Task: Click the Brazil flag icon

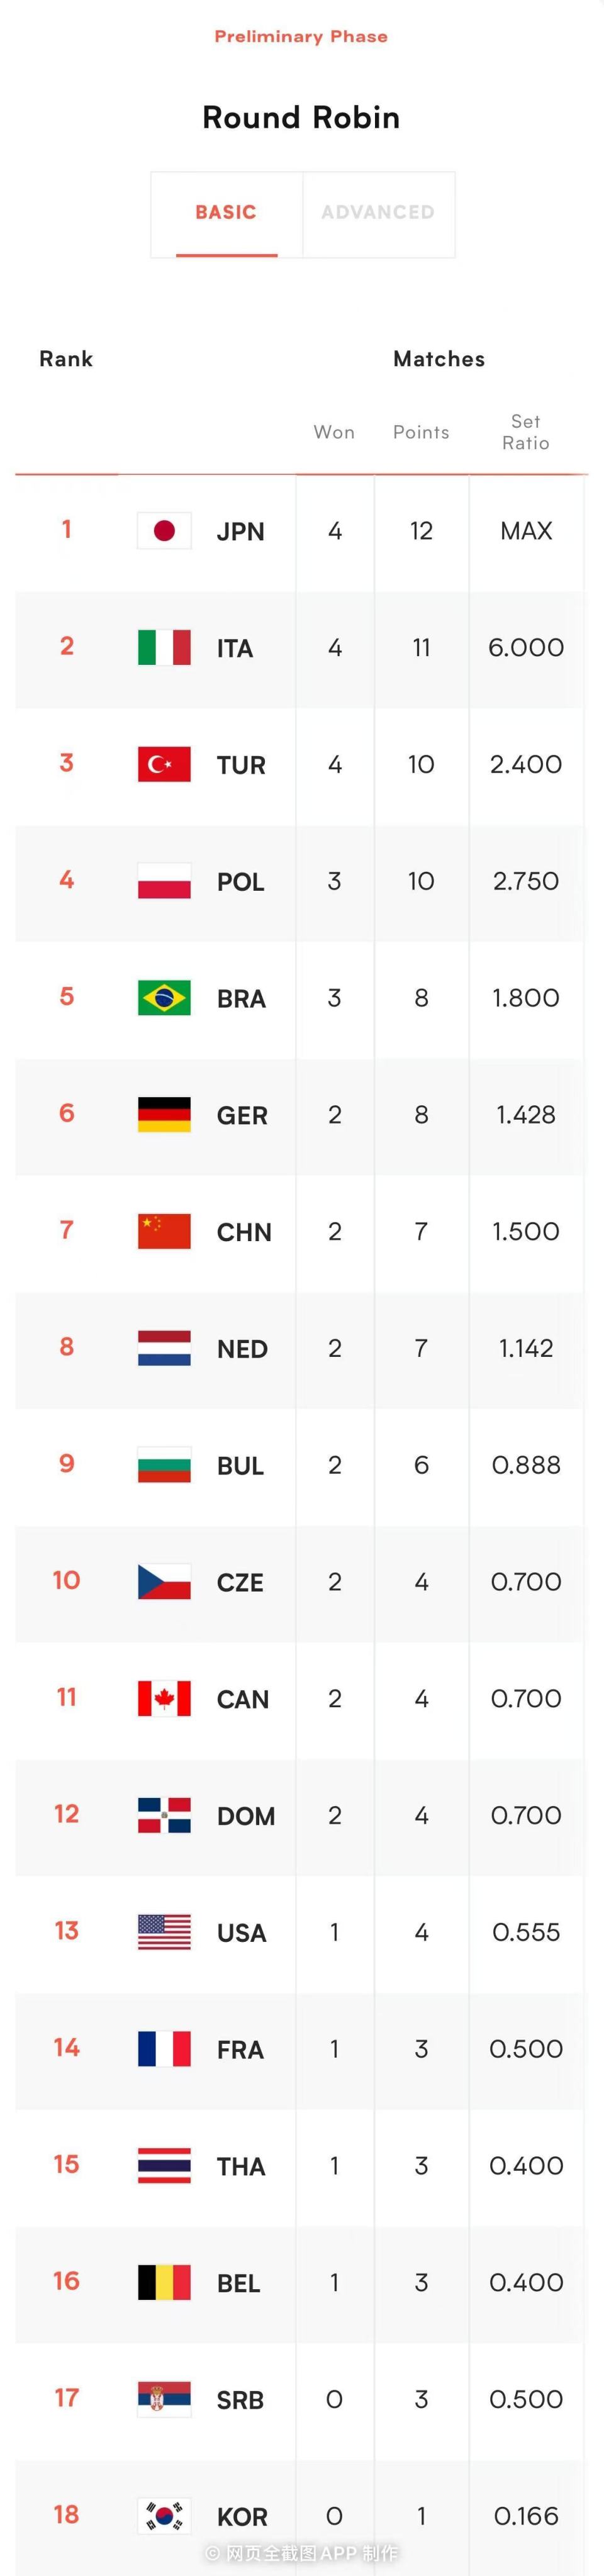Action: point(164,998)
